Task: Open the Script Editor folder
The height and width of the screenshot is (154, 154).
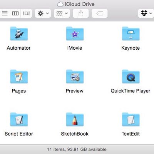Action: pos(19,119)
